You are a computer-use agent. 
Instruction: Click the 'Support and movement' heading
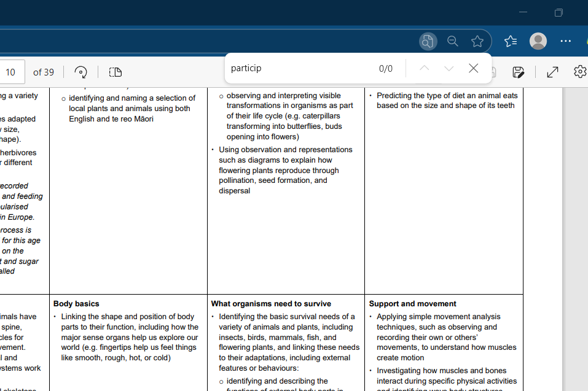coord(412,303)
